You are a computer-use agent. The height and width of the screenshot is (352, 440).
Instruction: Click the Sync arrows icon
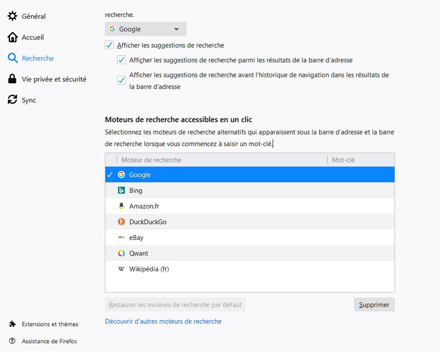[12, 100]
